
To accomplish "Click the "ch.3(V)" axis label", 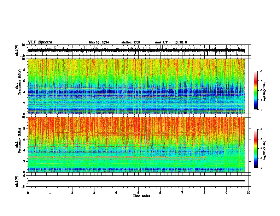I will pyautogui.click(x=17, y=181).
